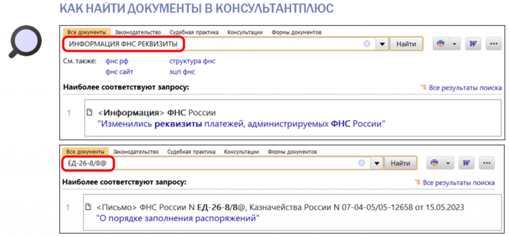This screenshot has height=237, width=509.
Task: Click the tree icon beside the upper Все результаты поиска
Action: tap(424, 87)
